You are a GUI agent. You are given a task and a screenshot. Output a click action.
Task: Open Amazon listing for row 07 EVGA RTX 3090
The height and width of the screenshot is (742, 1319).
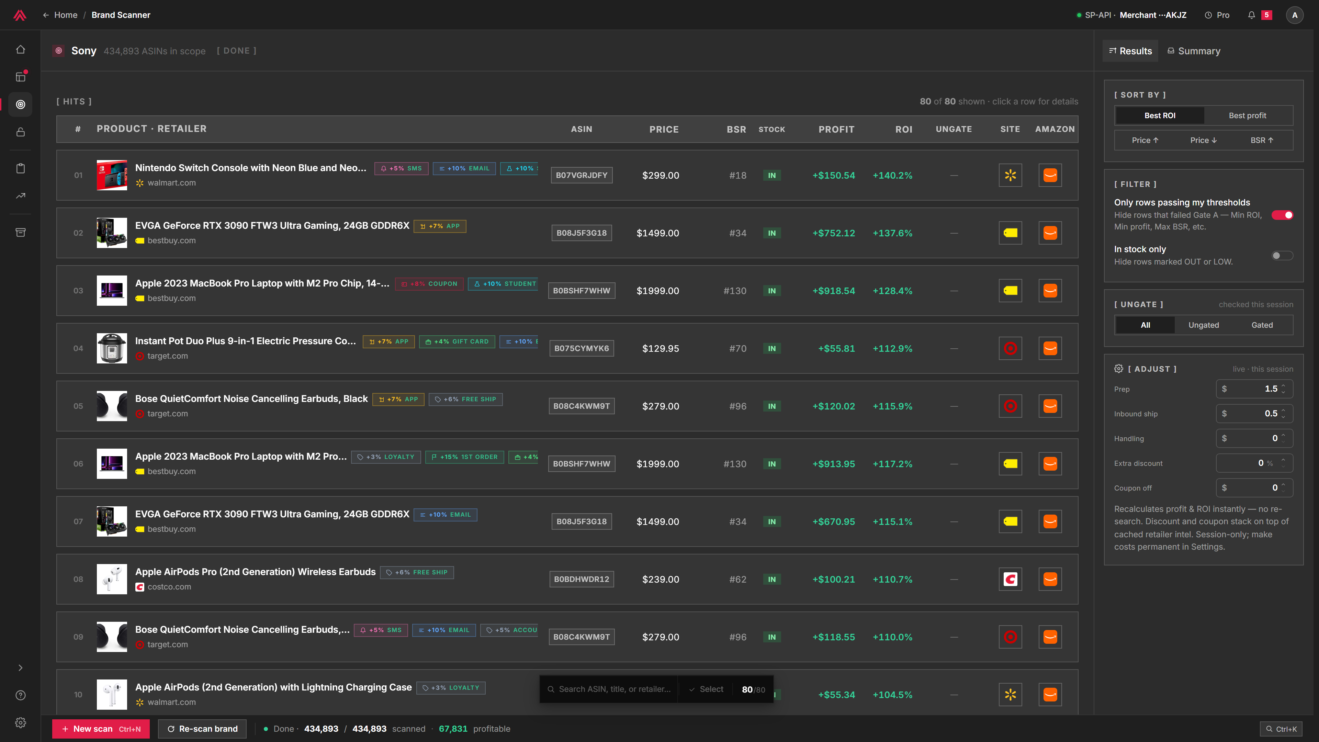point(1050,522)
